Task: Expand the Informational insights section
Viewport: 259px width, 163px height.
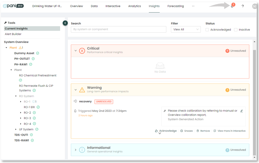Action: tap(76, 150)
